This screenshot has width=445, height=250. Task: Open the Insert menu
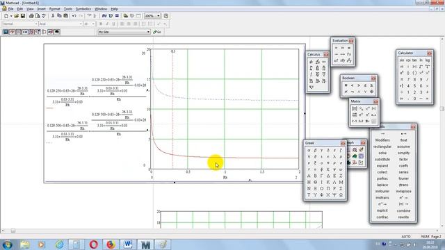tap(42, 9)
